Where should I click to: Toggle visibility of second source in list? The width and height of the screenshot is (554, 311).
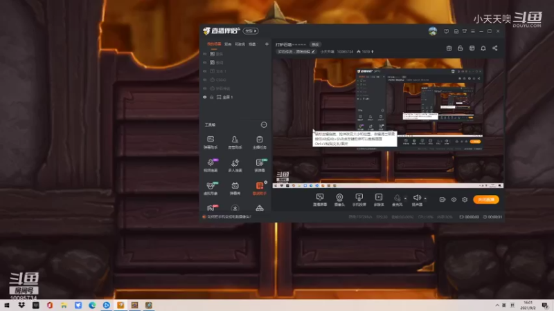(204, 62)
